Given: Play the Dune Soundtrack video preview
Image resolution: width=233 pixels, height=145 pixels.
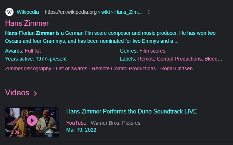Looking at the screenshot, I should (32, 121).
